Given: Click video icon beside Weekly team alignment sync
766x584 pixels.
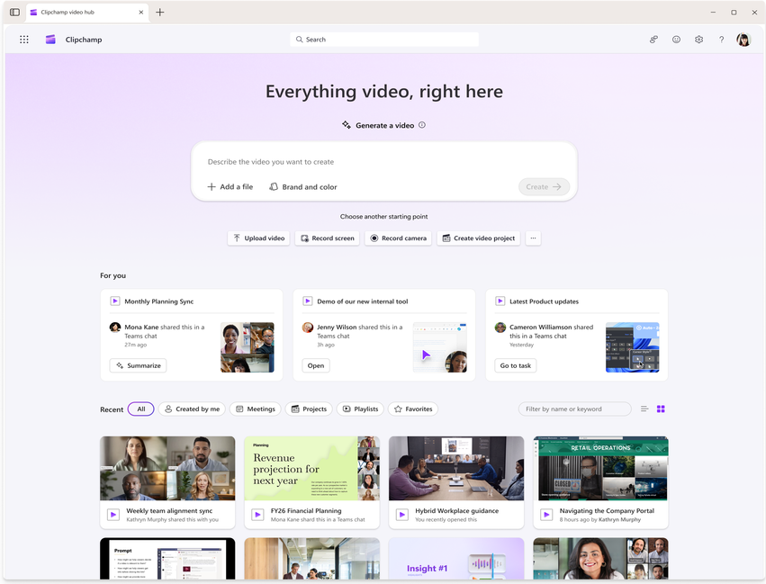Looking at the screenshot, I should [113, 514].
